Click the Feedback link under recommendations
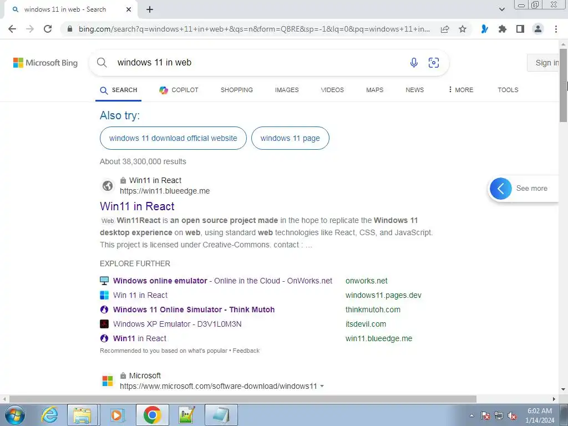Image resolution: width=568 pixels, height=426 pixels. (x=246, y=351)
